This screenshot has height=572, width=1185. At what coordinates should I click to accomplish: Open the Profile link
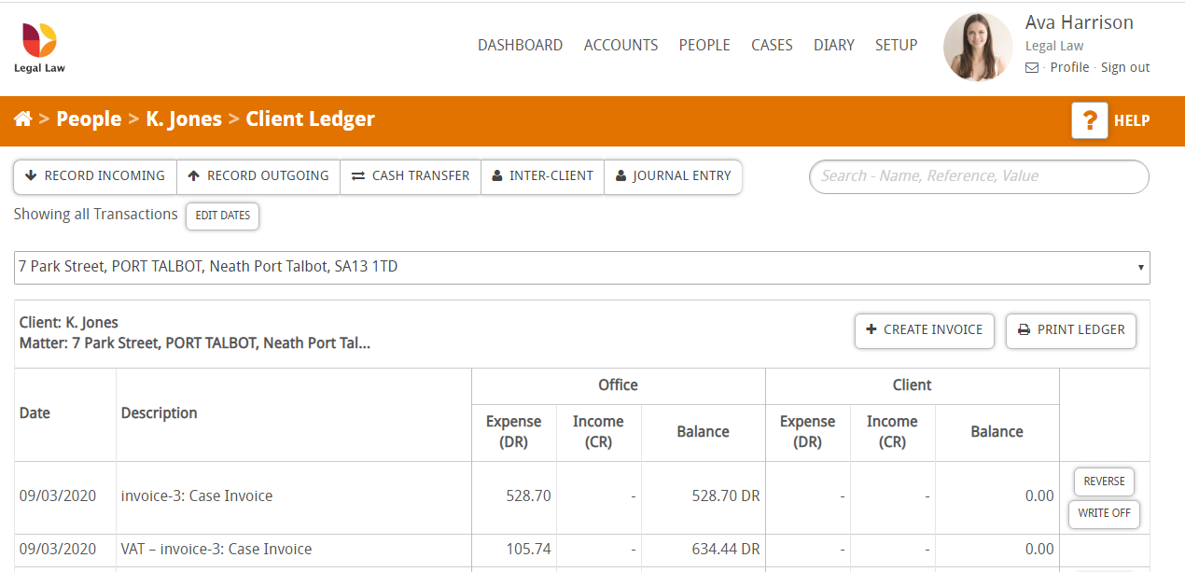1069,67
